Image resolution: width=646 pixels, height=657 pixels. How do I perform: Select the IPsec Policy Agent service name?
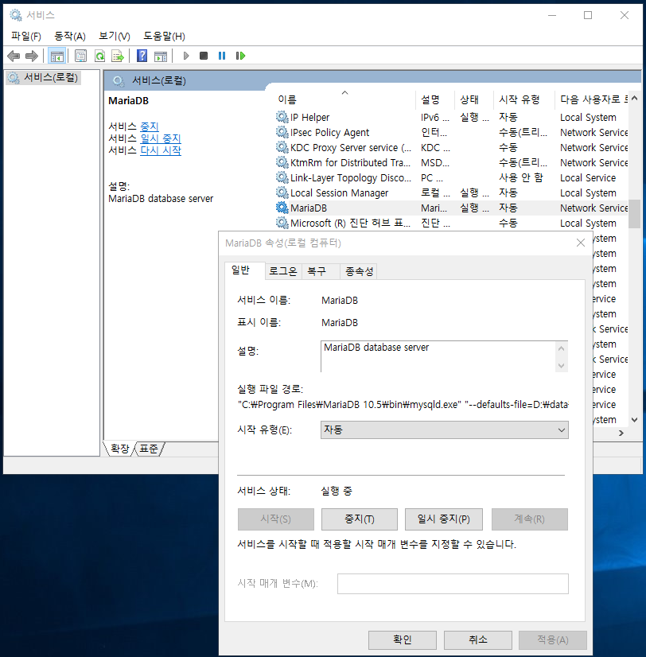tap(330, 132)
